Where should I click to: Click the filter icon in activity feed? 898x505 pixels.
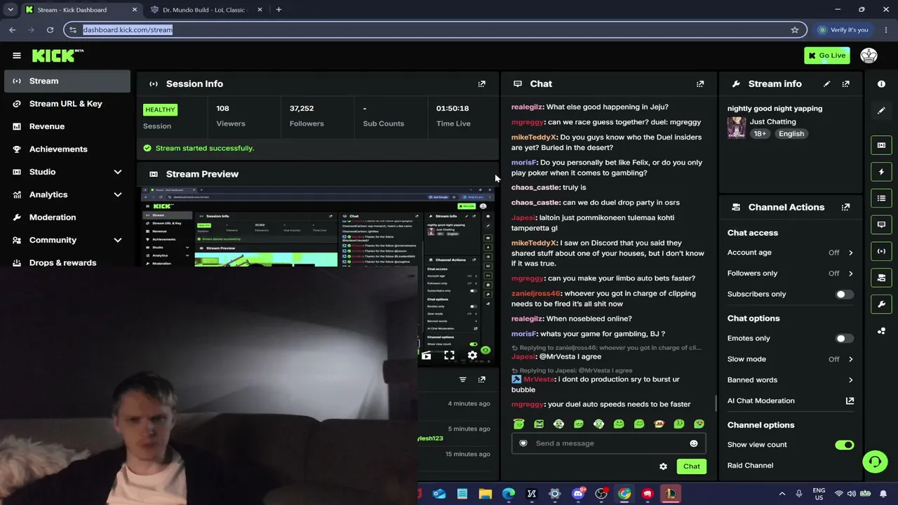tap(462, 379)
